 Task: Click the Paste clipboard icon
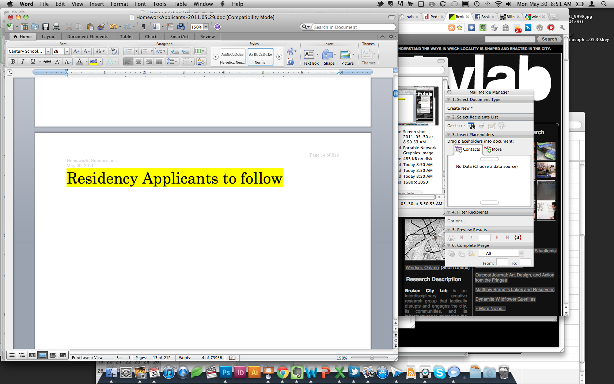click(x=90, y=27)
